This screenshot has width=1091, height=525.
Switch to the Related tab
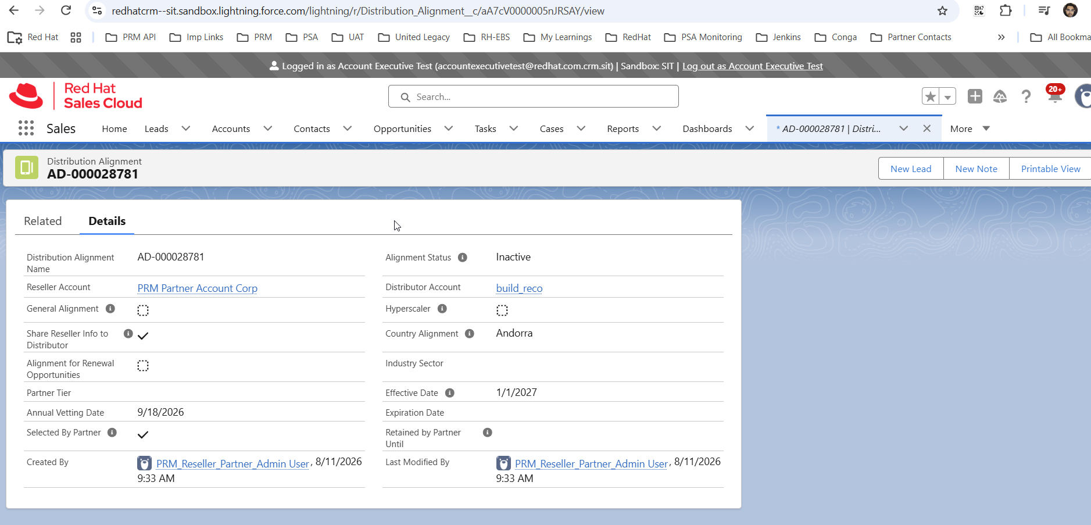pyautogui.click(x=43, y=221)
